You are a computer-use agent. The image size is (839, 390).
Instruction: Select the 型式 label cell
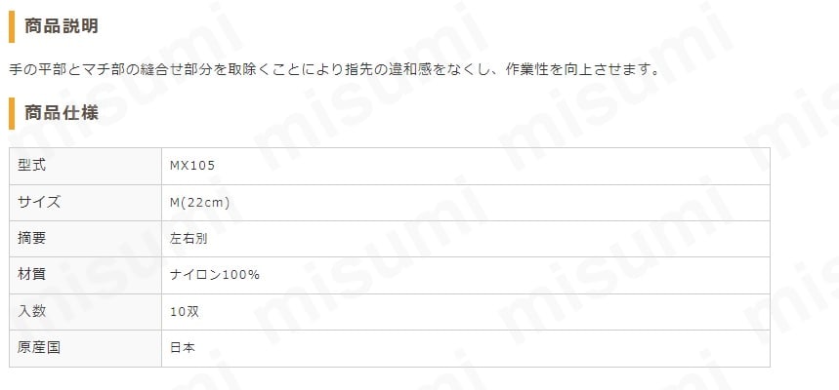coord(86,166)
